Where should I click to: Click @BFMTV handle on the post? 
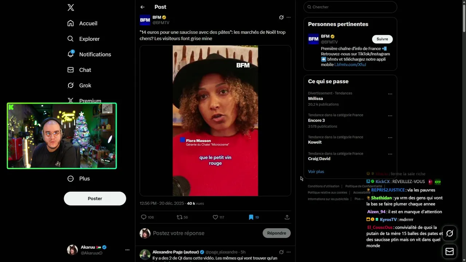coord(161,23)
